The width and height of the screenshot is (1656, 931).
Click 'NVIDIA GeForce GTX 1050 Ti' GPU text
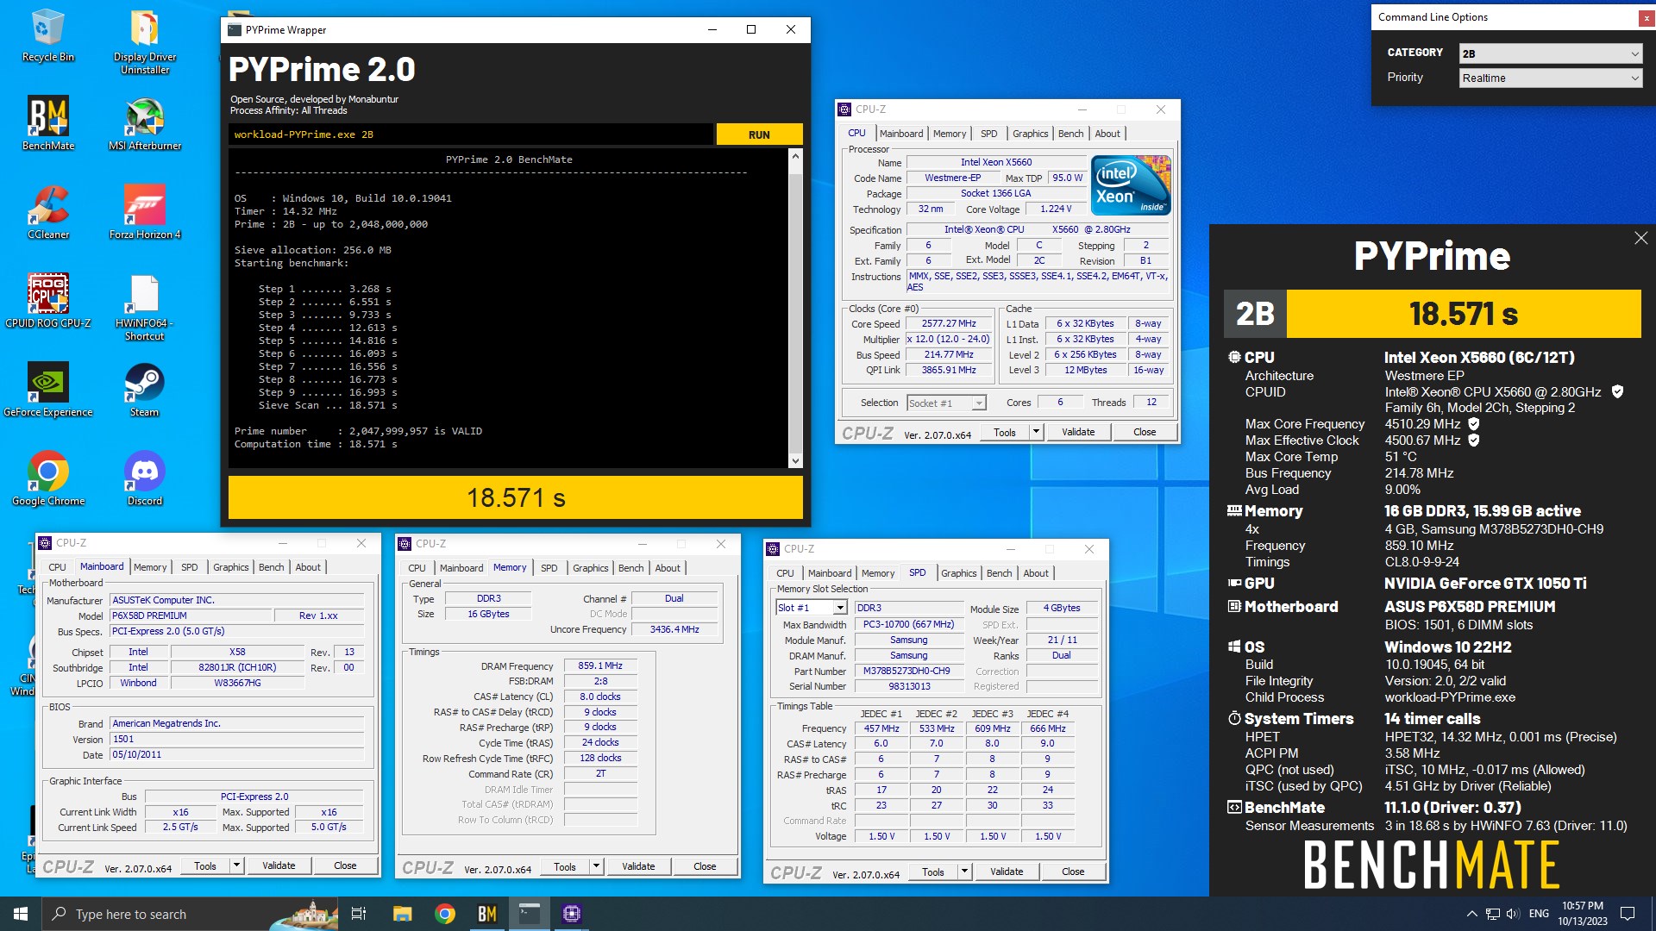(x=1485, y=584)
